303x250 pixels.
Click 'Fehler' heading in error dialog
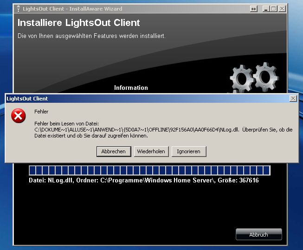coord(41,112)
